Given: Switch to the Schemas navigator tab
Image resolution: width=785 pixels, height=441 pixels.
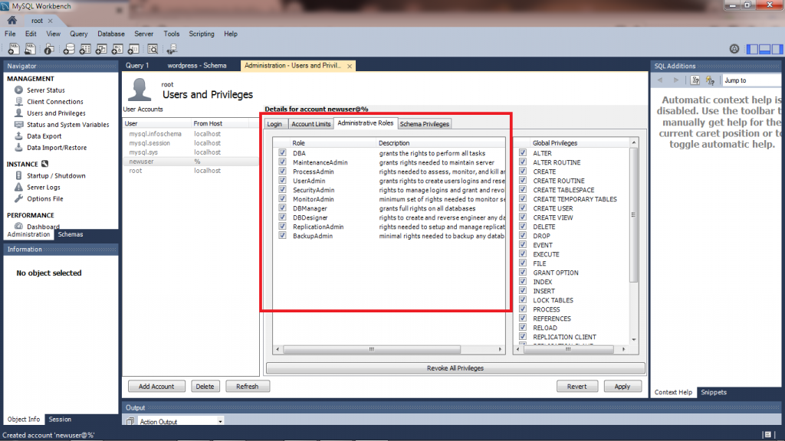Looking at the screenshot, I should [x=71, y=234].
